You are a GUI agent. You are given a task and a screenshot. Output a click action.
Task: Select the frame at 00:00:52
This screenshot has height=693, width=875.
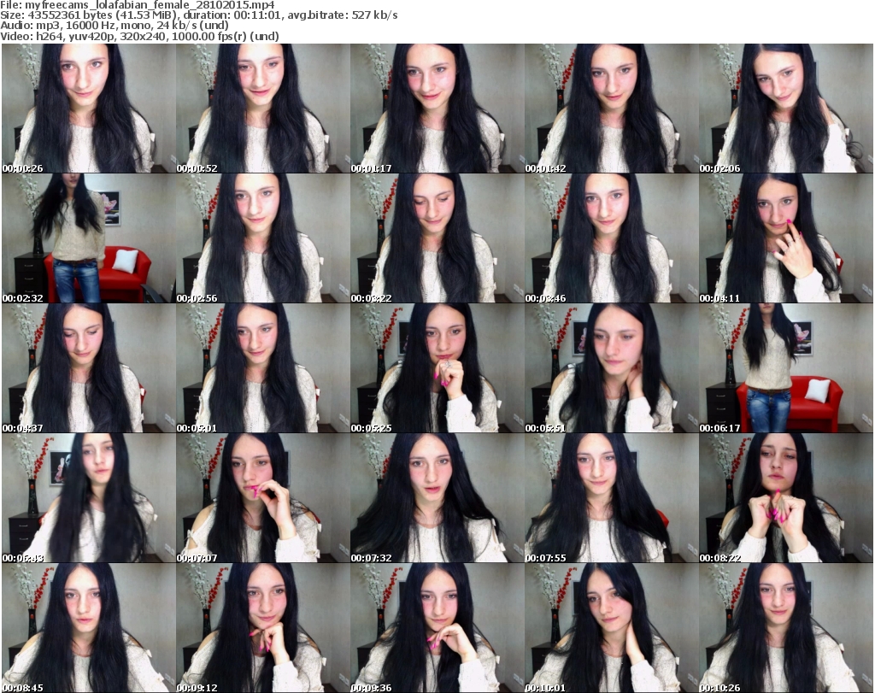(263, 109)
